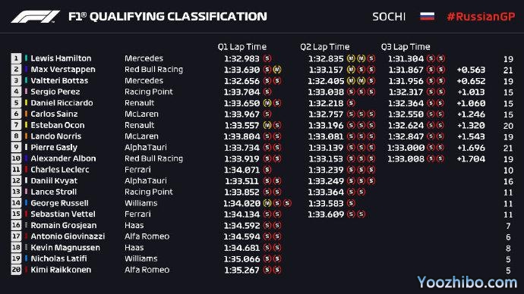Click Hamilton's Q1 soft tyre icon
Image resolution: width=524 pixels, height=294 pixels.
(267, 58)
